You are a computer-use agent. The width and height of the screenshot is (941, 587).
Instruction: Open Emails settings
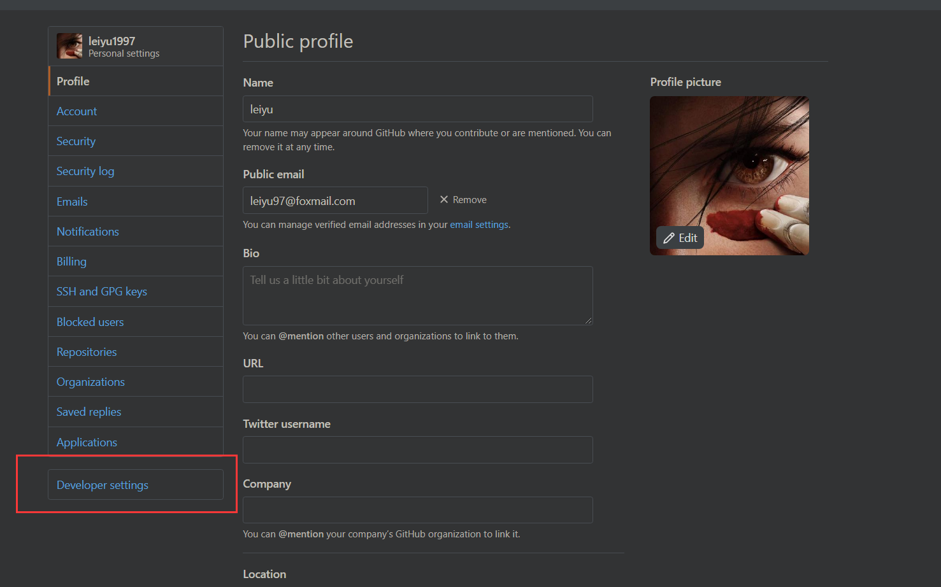[136, 201]
